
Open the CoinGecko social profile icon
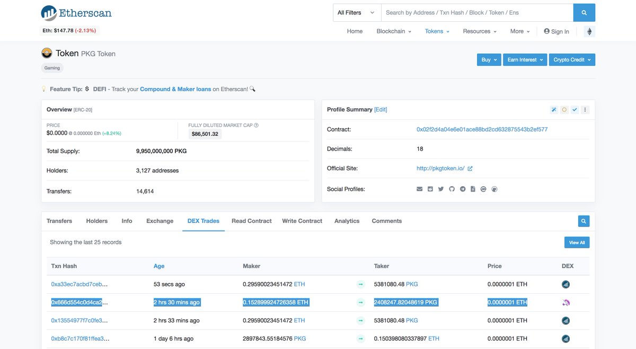click(x=494, y=189)
